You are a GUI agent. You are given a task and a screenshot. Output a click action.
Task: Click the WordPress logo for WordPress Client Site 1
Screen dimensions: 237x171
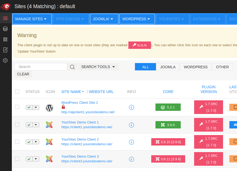click(x=49, y=108)
